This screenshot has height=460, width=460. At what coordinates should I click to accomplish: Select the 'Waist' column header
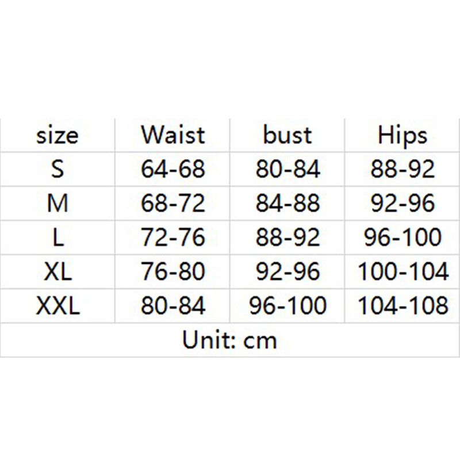[172, 135]
